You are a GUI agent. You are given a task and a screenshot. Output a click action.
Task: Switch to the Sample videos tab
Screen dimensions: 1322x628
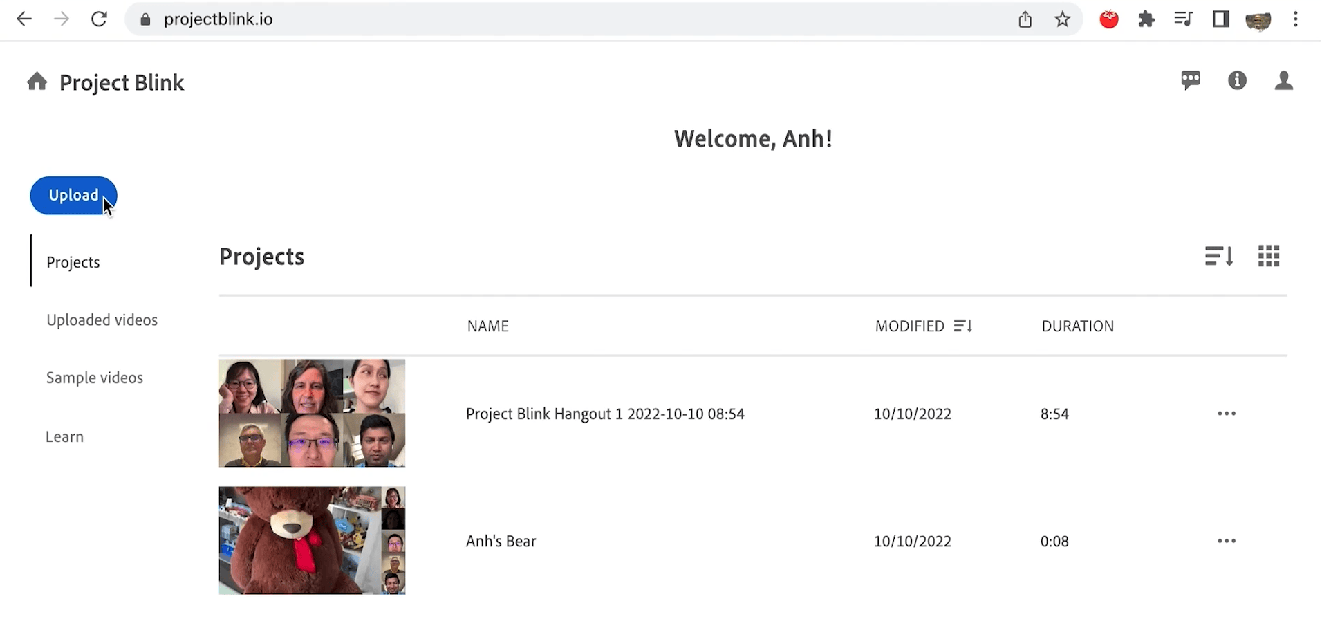click(95, 378)
